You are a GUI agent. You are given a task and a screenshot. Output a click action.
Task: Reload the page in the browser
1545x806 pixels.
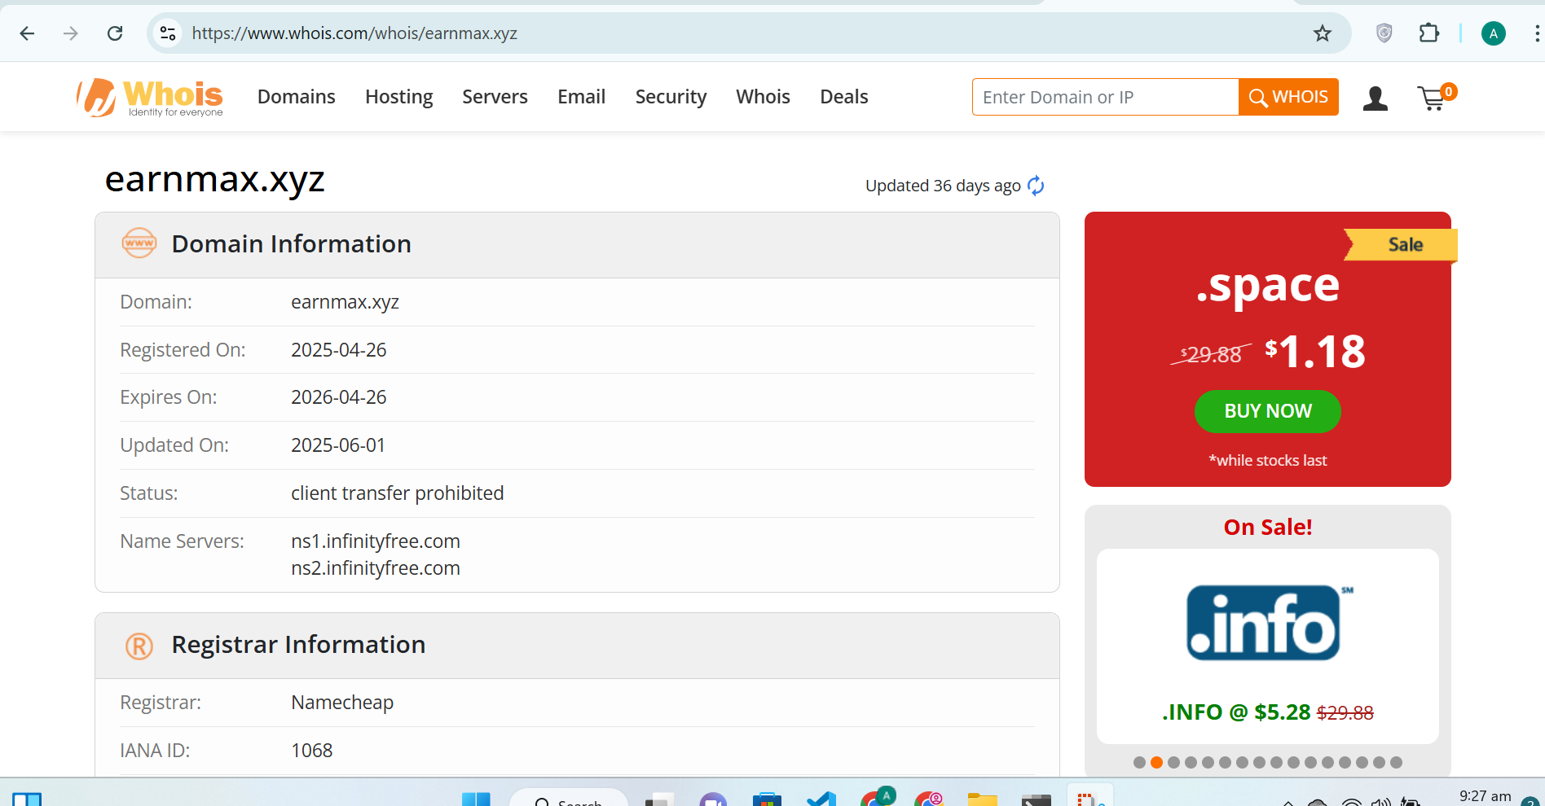115,33
